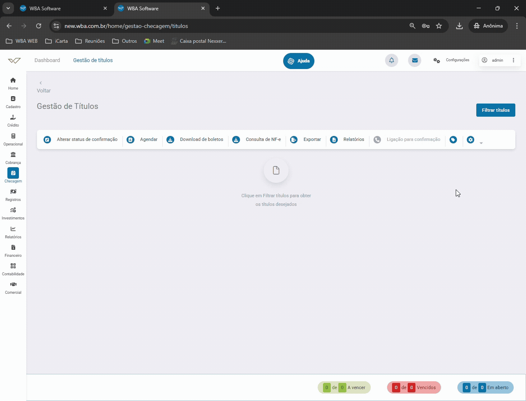Open the messages envelope icon
This screenshot has width=526, height=401.
(x=415, y=60)
